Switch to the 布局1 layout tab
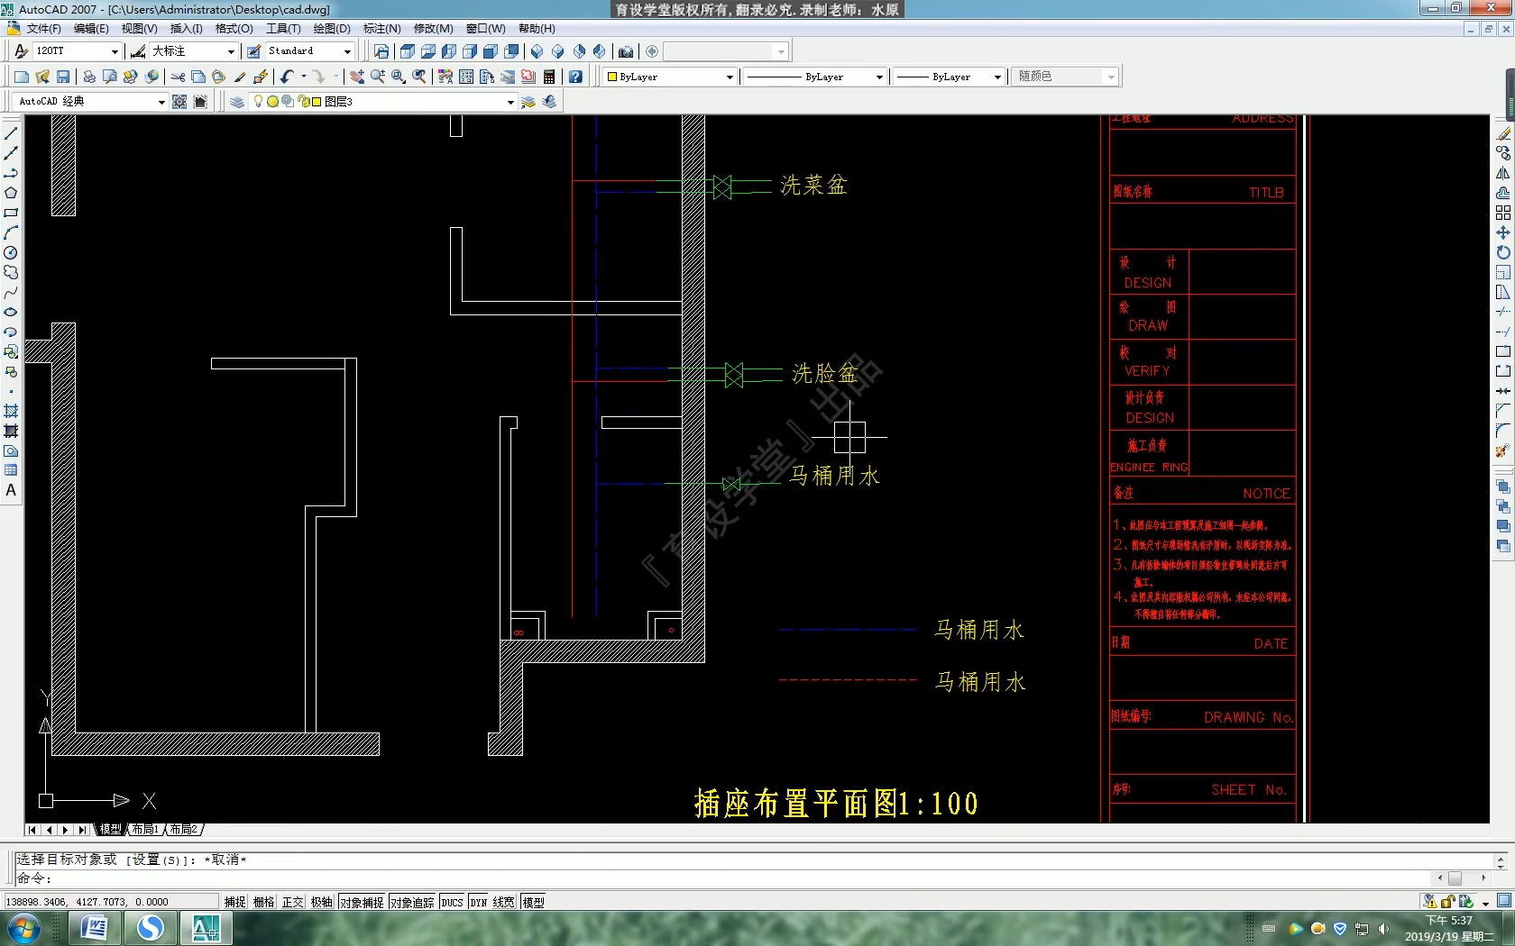This screenshot has height=946, width=1515. coord(144,829)
